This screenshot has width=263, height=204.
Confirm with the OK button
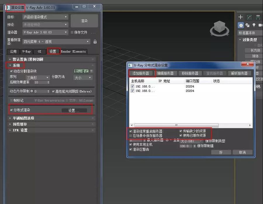click(221, 152)
